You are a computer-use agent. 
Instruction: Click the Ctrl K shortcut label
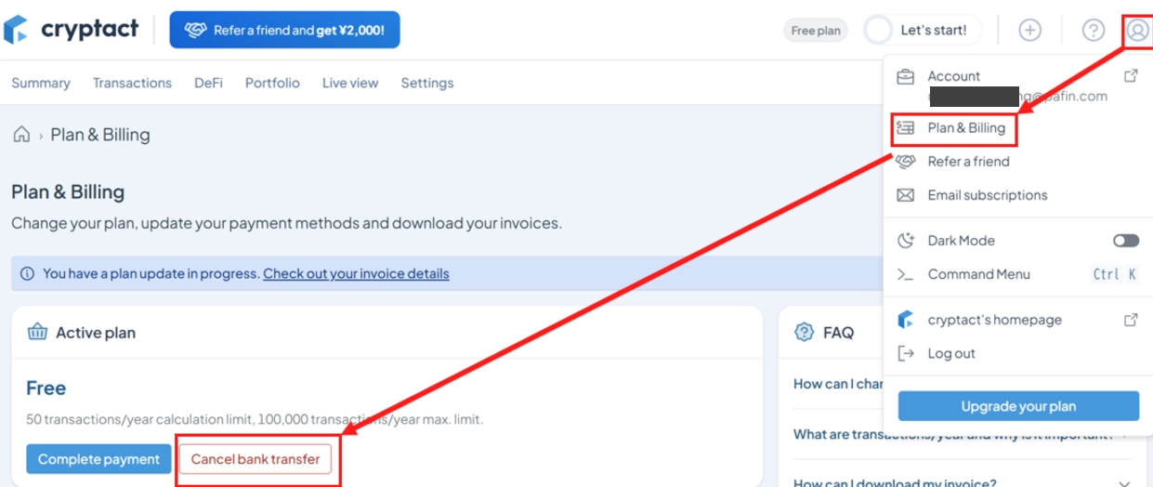[1115, 274]
